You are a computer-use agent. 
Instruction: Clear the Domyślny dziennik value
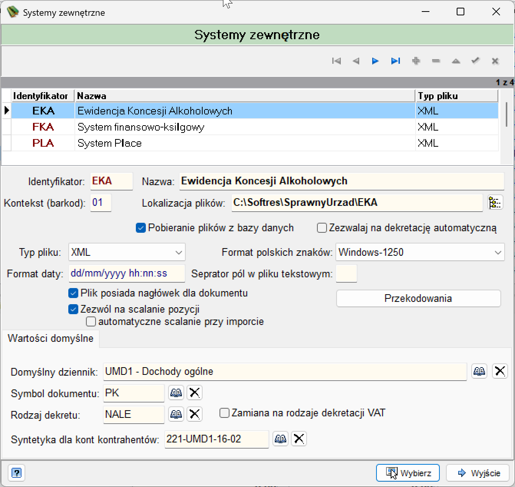tap(500, 371)
